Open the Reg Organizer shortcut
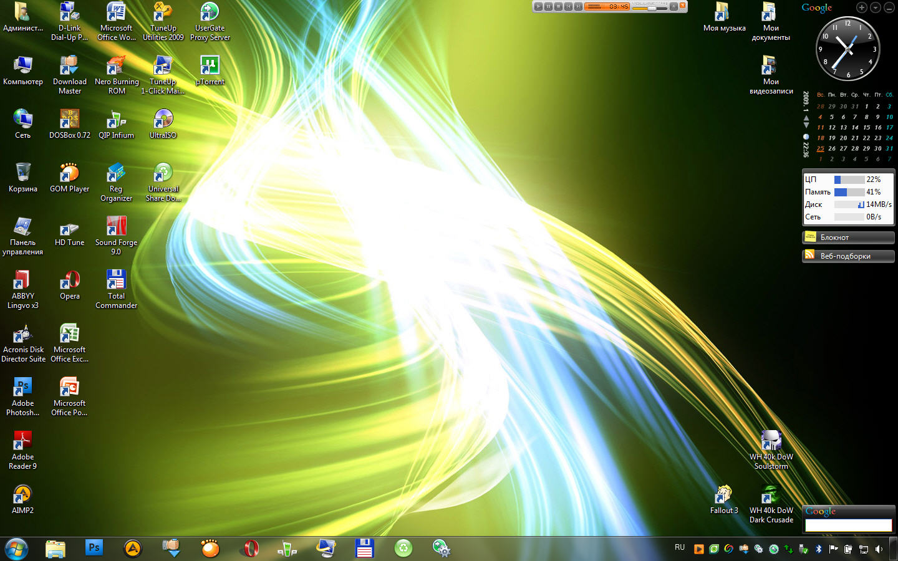 click(x=117, y=182)
